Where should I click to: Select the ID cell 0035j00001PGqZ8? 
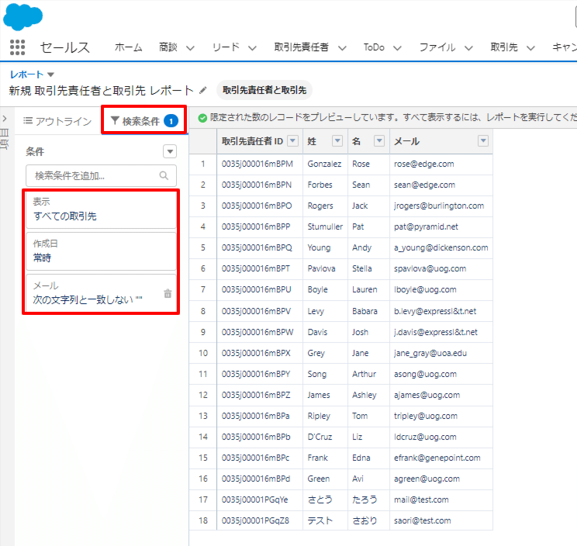point(260,520)
